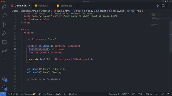Switch to the Demo.html tab

click(x=21, y=6)
